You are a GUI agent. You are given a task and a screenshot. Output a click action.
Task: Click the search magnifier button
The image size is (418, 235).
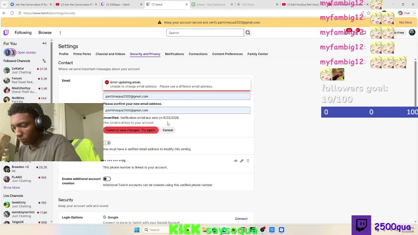tap(248, 33)
